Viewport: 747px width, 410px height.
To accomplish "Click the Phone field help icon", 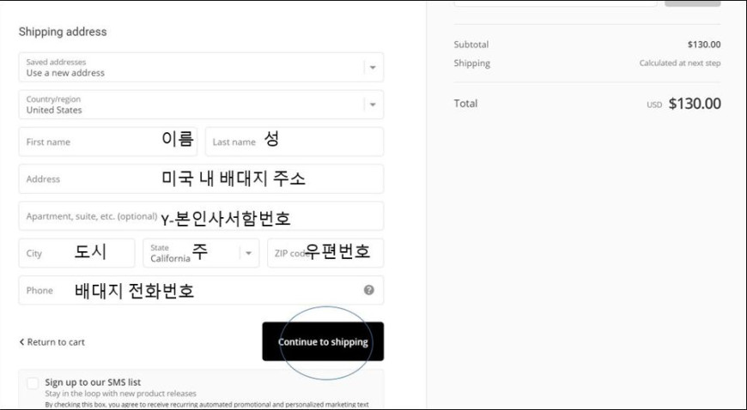I will [368, 290].
